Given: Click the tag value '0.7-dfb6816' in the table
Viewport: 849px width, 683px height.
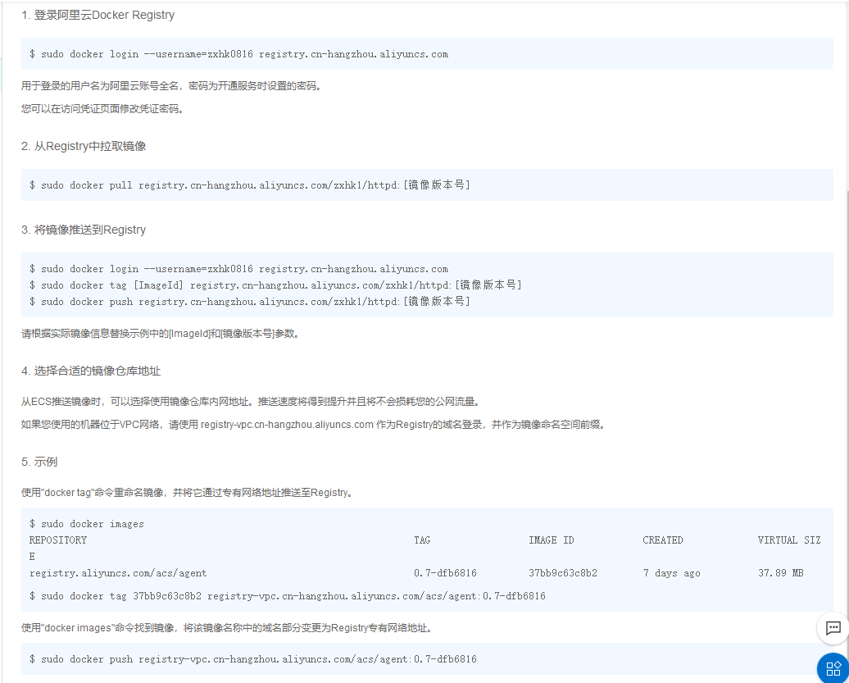Looking at the screenshot, I should click(445, 573).
